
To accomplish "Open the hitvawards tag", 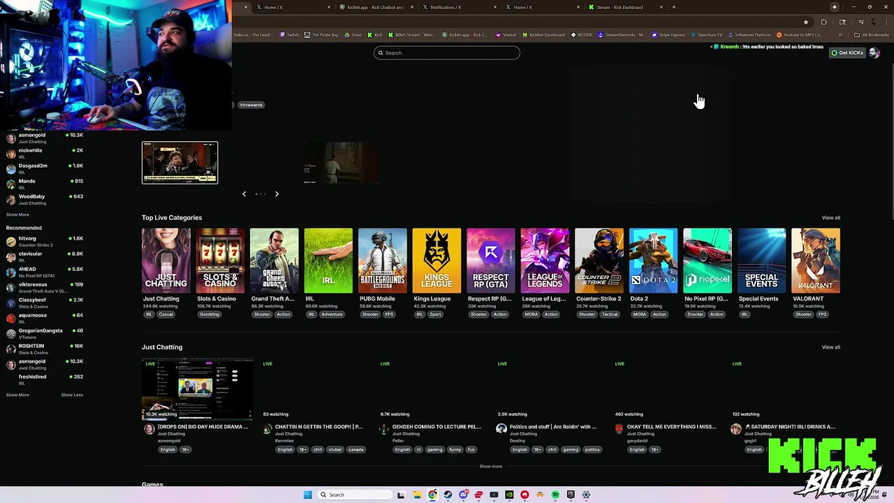I will (x=251, y=105).
